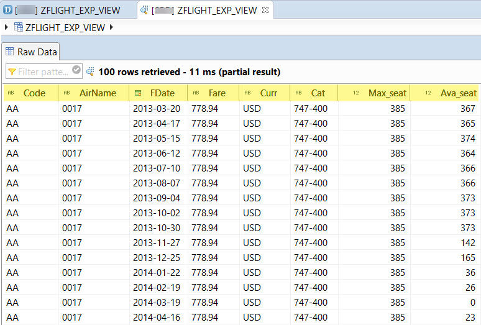Click the Ava_seat value 365

pyautogui.click(x=468, y=124)
